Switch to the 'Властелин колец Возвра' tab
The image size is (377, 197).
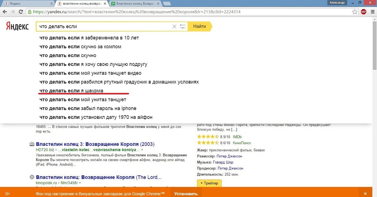pyautogui.click(x=135, y=4)
